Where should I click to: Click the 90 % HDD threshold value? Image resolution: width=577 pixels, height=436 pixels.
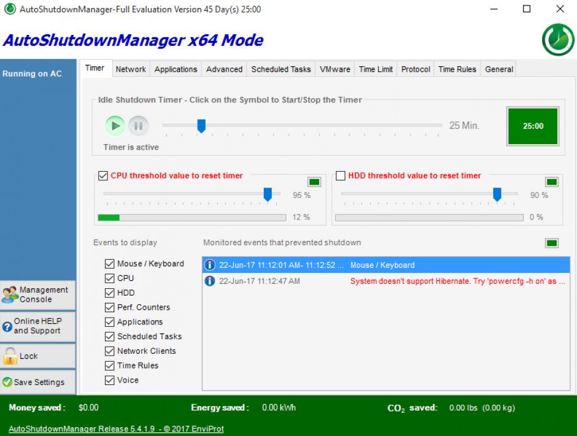point(539,195)
